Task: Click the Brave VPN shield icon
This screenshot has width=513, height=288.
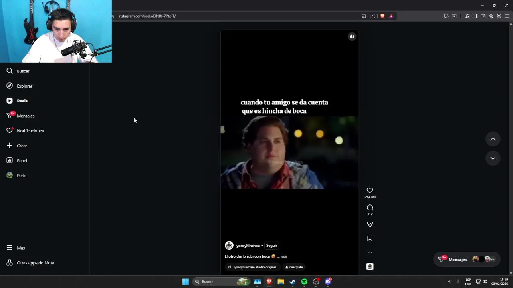Action: 499,16
